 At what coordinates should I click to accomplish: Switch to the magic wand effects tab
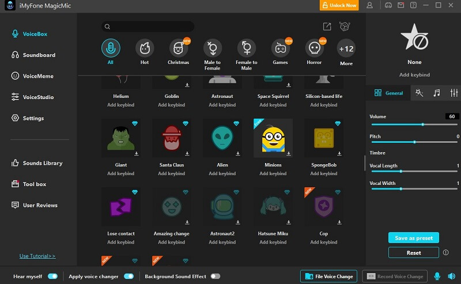(419, 93)
